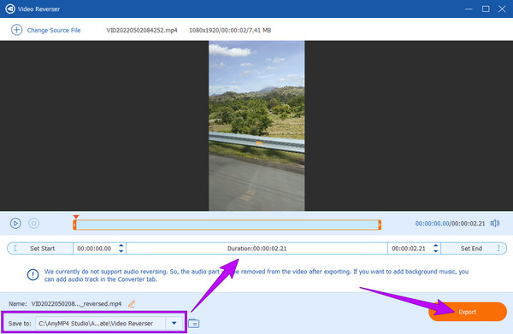Click the right trim handle on timeline

pos(380,225)
